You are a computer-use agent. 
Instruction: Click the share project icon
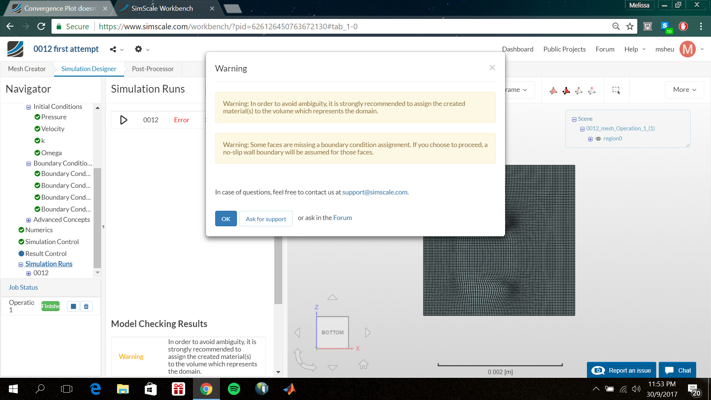point(113,49)
